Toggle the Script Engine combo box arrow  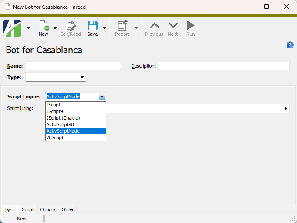coord(102,96)
